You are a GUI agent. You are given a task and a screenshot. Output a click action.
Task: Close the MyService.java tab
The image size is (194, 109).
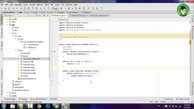pos(66,15)
